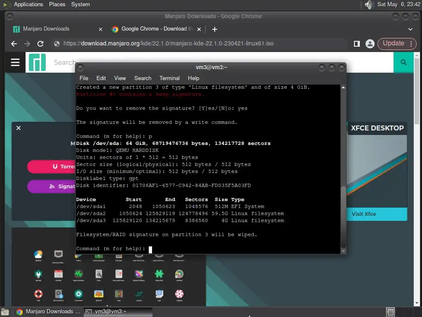The image size is (422, 317).
Task: Open the terminal View menu
Action: (120, 78)
